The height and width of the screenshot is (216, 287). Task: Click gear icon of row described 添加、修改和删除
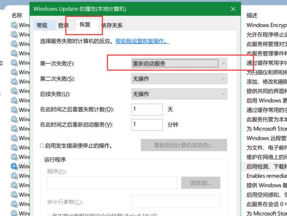click(x=14, y=81)
